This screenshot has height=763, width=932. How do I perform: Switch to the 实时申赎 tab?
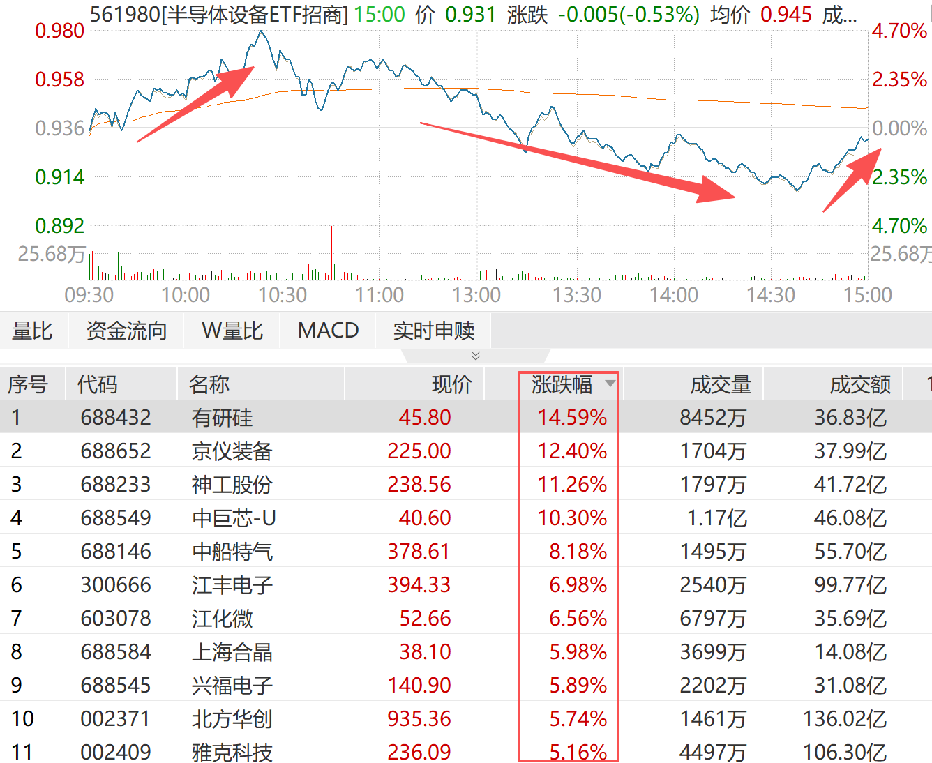[433, 331]
